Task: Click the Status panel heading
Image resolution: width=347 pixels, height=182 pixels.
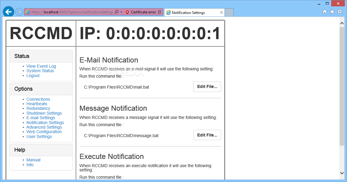Action: click(x=22, y=56)
